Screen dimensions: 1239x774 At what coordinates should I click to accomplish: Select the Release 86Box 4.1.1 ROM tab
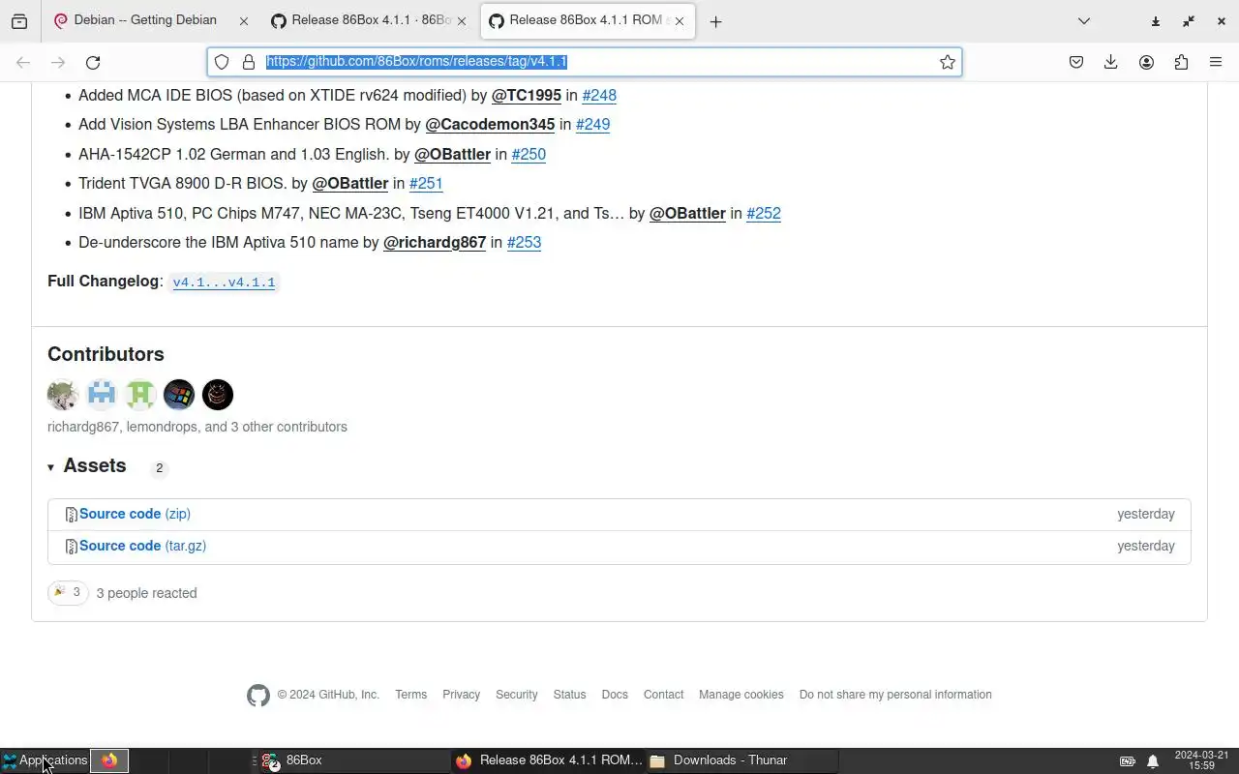click(587, 20)
